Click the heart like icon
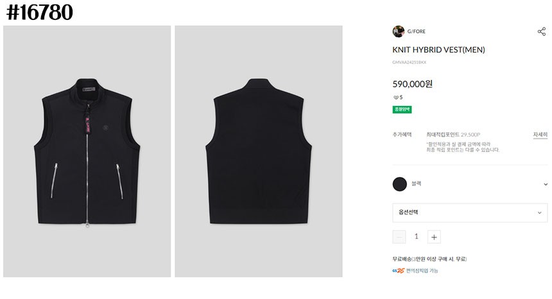The image size is (552, 299). click(x=395, y=98)
